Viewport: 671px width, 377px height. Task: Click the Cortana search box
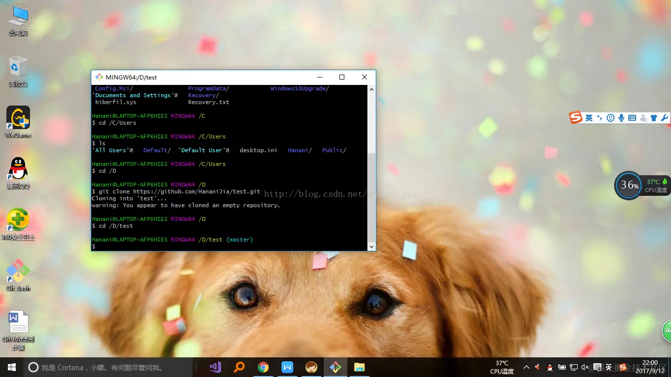tap(108, 367)
